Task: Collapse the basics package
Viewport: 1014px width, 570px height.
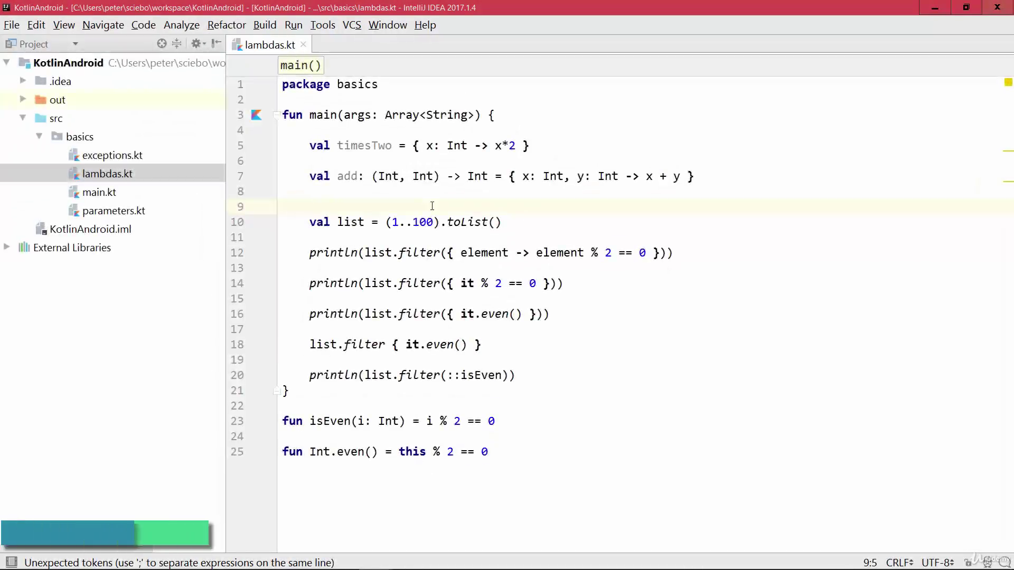Action: coord(39,136)
